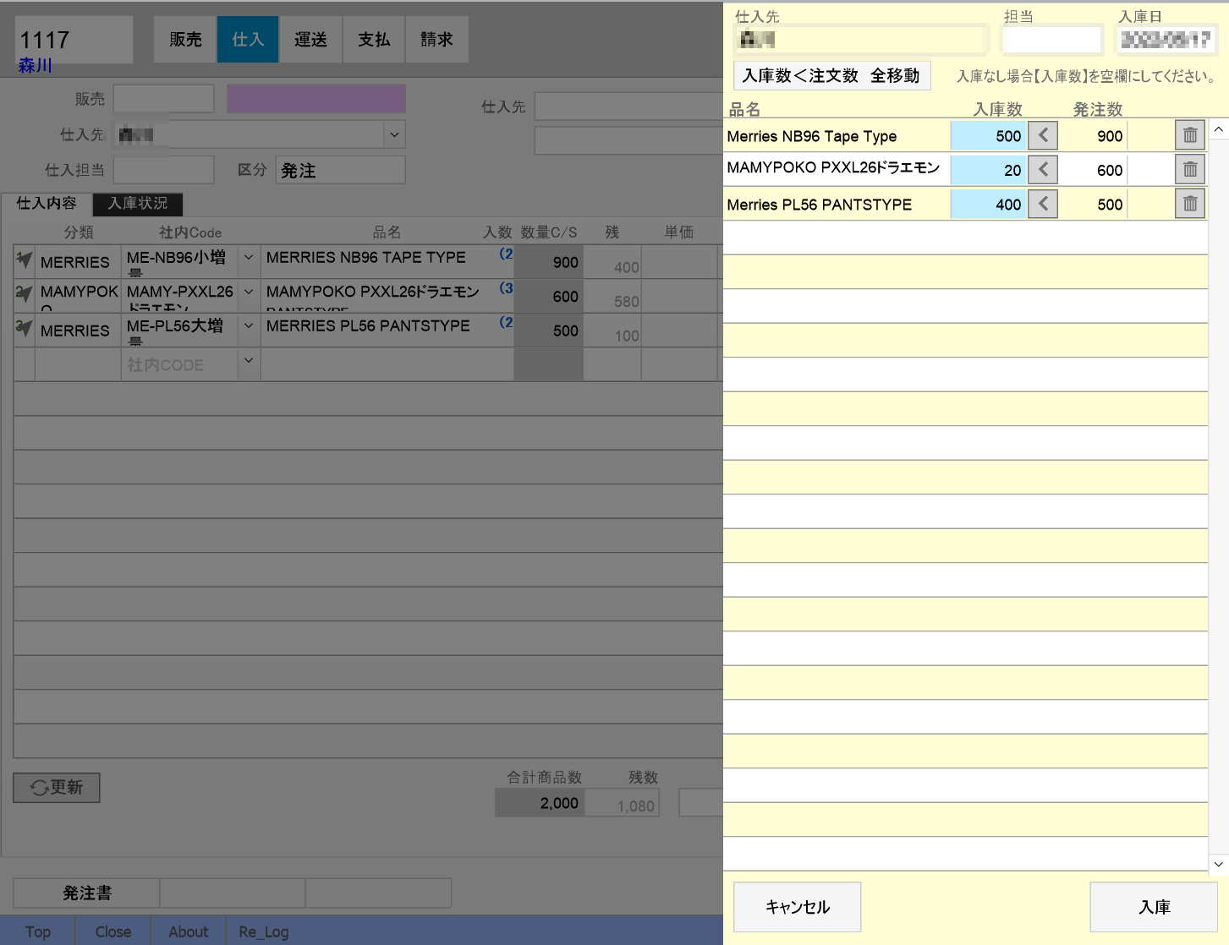
Task: Click the quantity cell 500 in purchase grid
Action: [548, 330]
